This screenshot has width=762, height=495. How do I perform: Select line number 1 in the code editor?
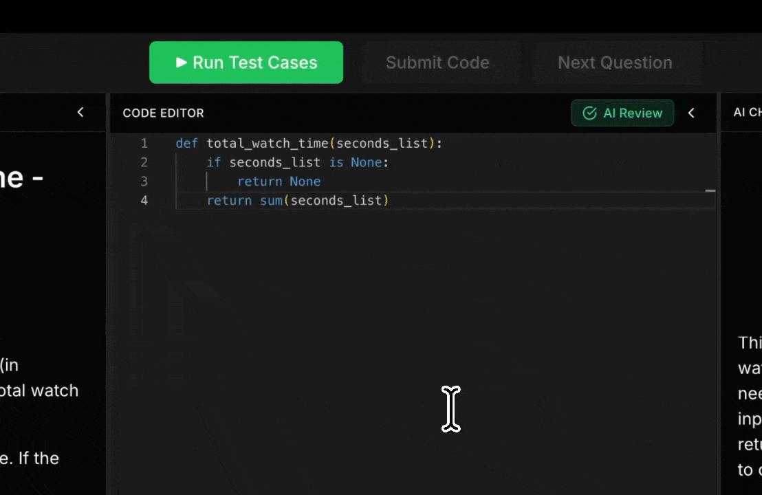point(144,143)
